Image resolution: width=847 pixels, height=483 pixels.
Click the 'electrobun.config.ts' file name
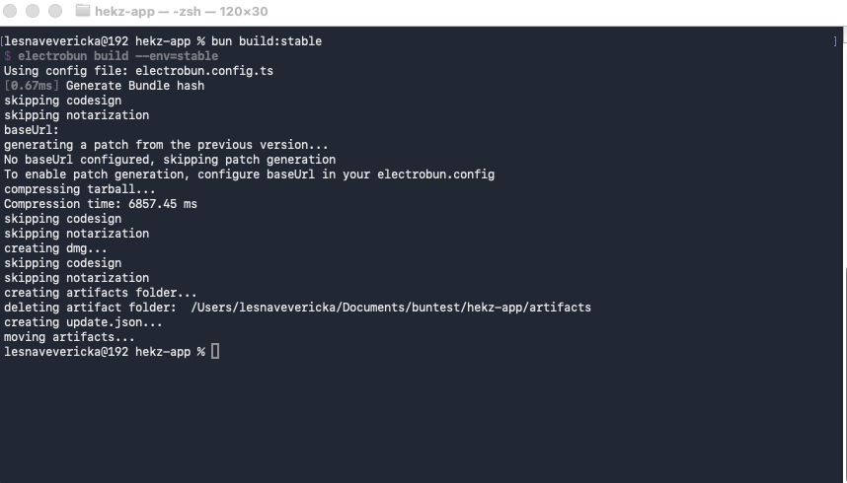click(204, 71)
